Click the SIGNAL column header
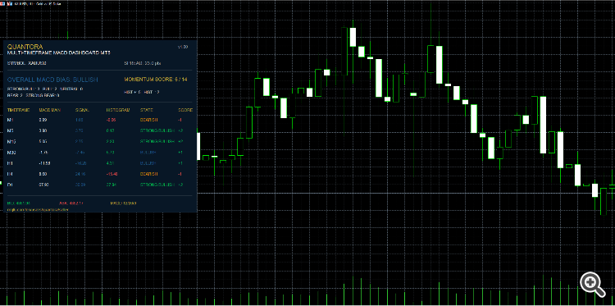615x306 pixels. (82, 110)
